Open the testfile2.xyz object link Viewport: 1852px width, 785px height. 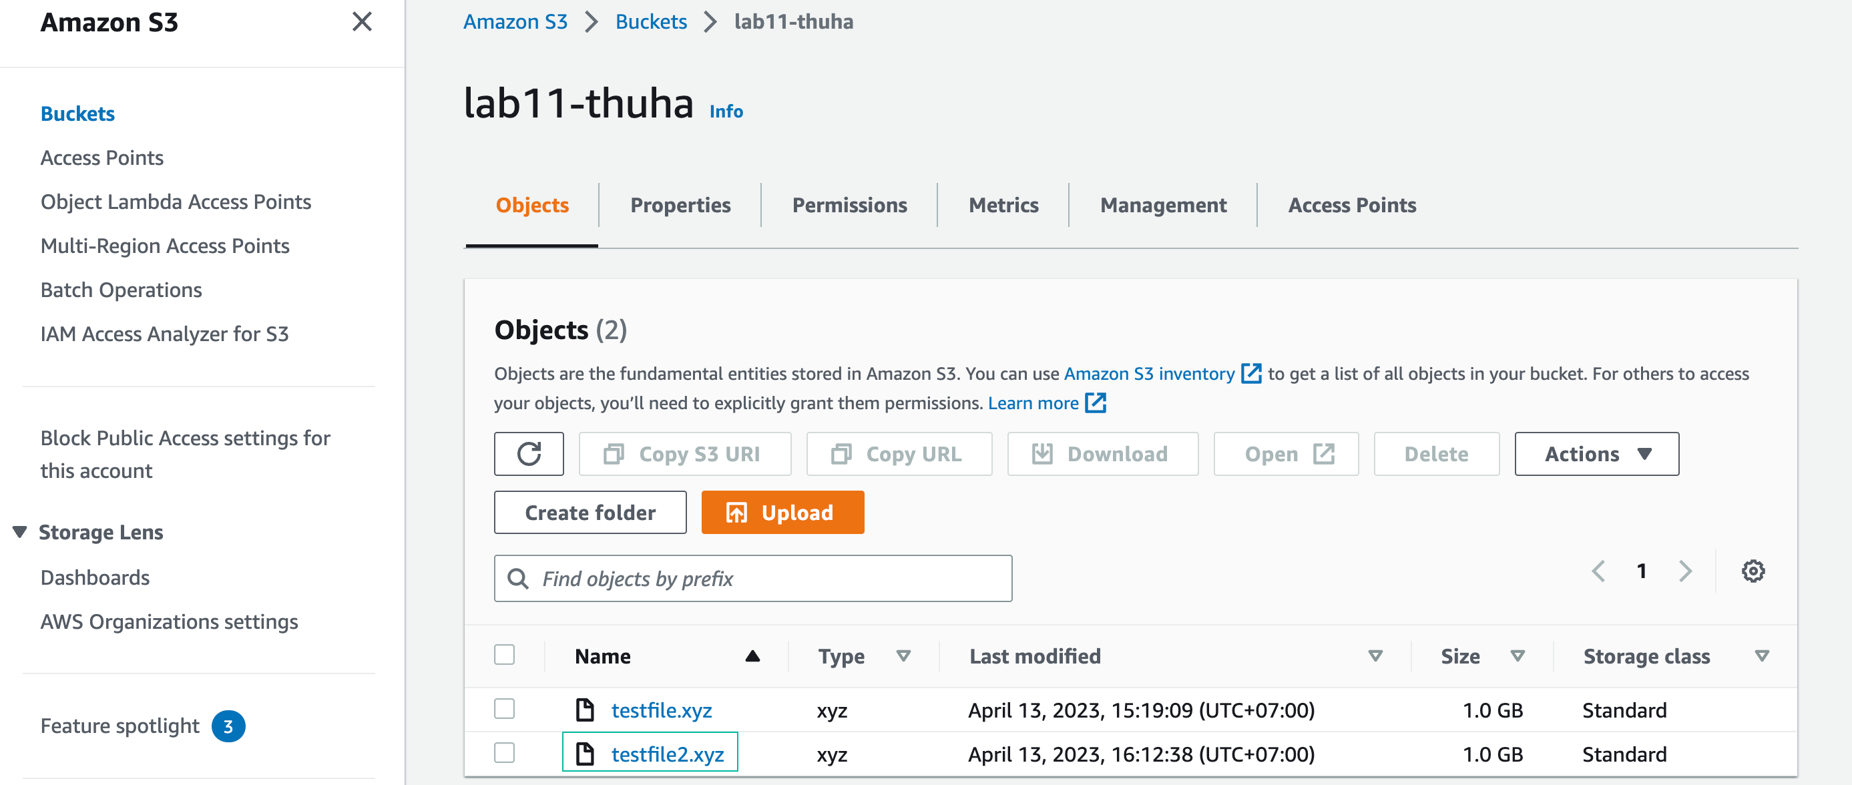666,754
